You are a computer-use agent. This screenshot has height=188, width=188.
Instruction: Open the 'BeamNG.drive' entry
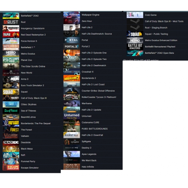point(28,117)
